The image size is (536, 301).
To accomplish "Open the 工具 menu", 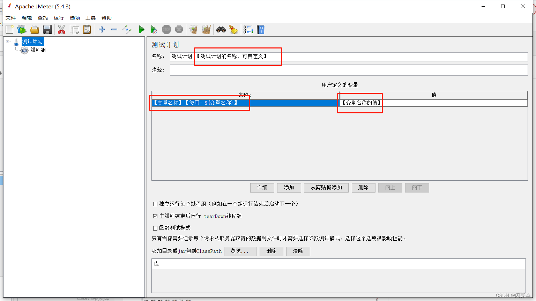I will 91,18.
